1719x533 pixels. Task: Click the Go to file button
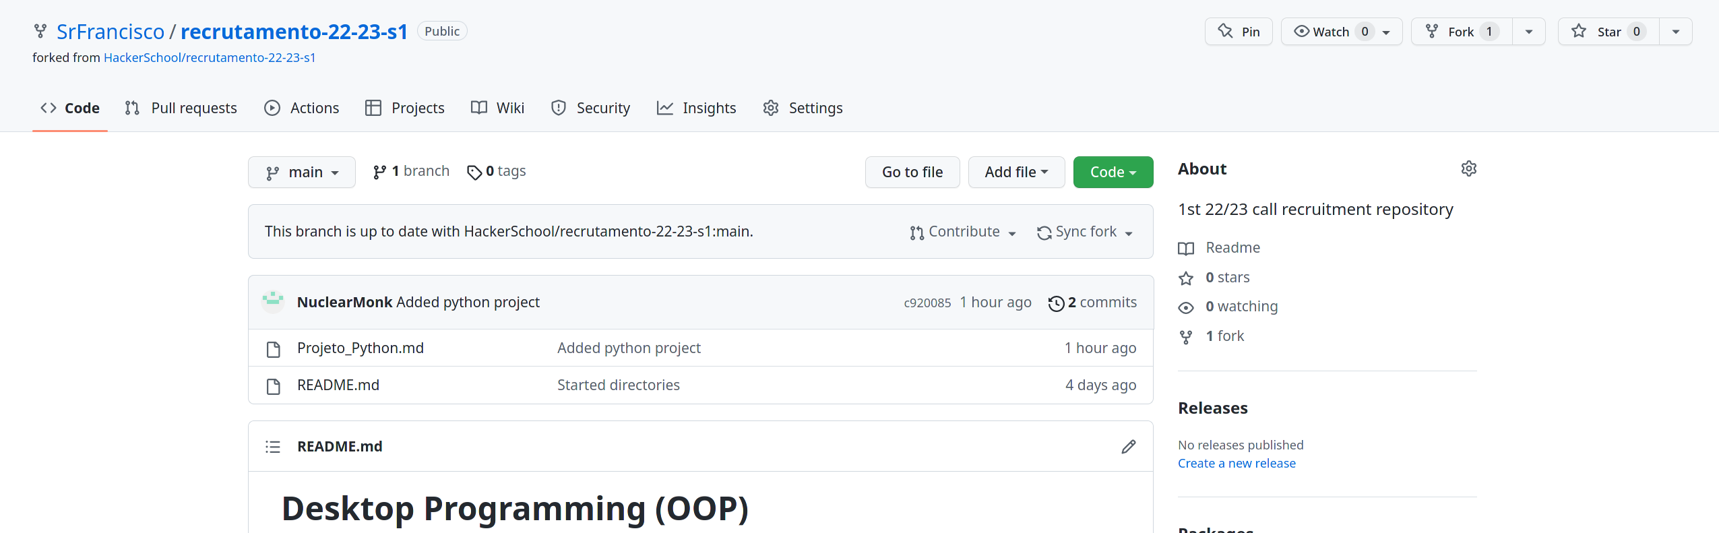pos(912,173)
